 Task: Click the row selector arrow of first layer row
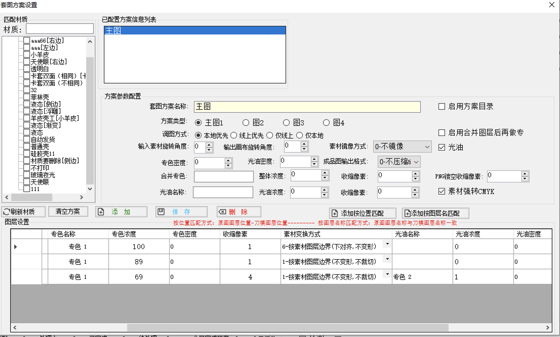16,247
